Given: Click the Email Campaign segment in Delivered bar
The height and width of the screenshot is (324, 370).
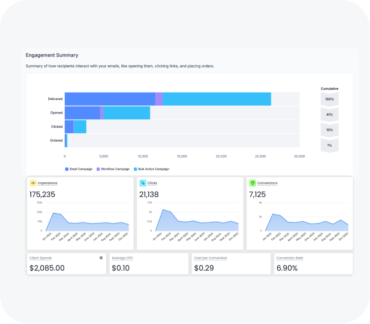Looking at the screenshot, I should pyautogui.click(x=110, y=99).
